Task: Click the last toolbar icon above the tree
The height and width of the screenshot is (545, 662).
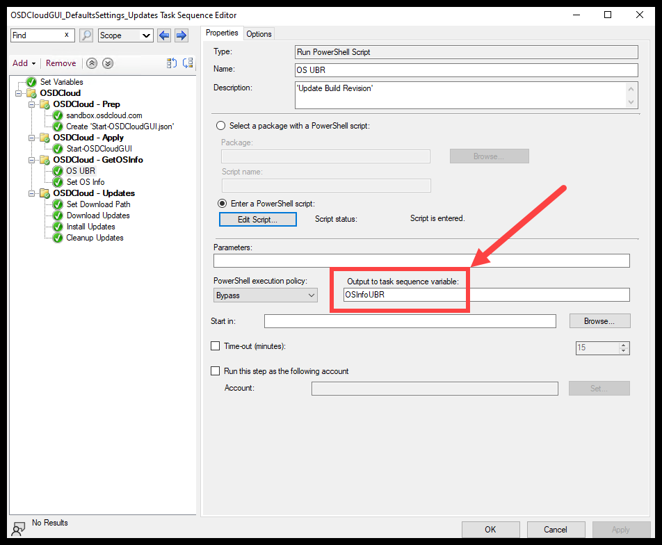Action: coord(188,63)
